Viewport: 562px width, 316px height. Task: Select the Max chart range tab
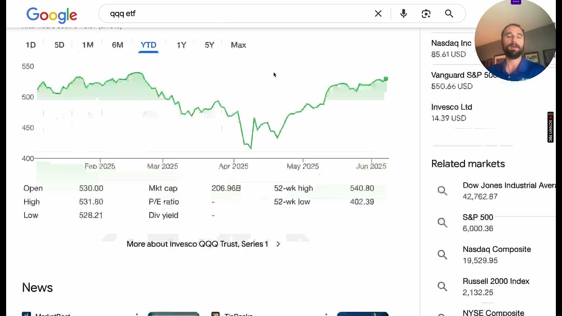(x=238, y=45)
